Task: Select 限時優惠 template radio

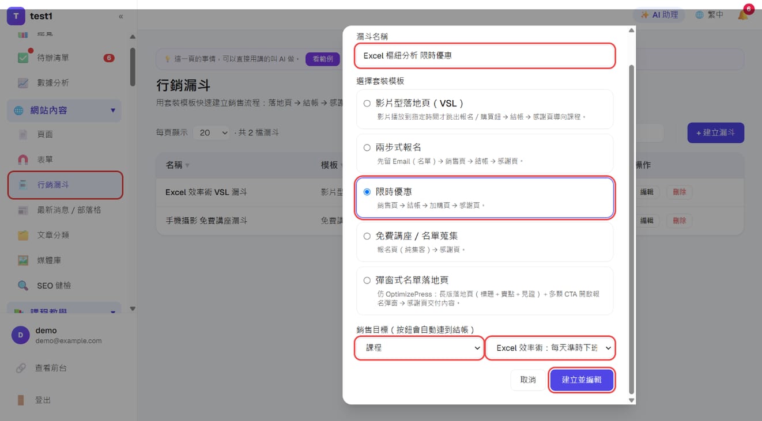Action: pyautogui.click(x=367, y=192)
